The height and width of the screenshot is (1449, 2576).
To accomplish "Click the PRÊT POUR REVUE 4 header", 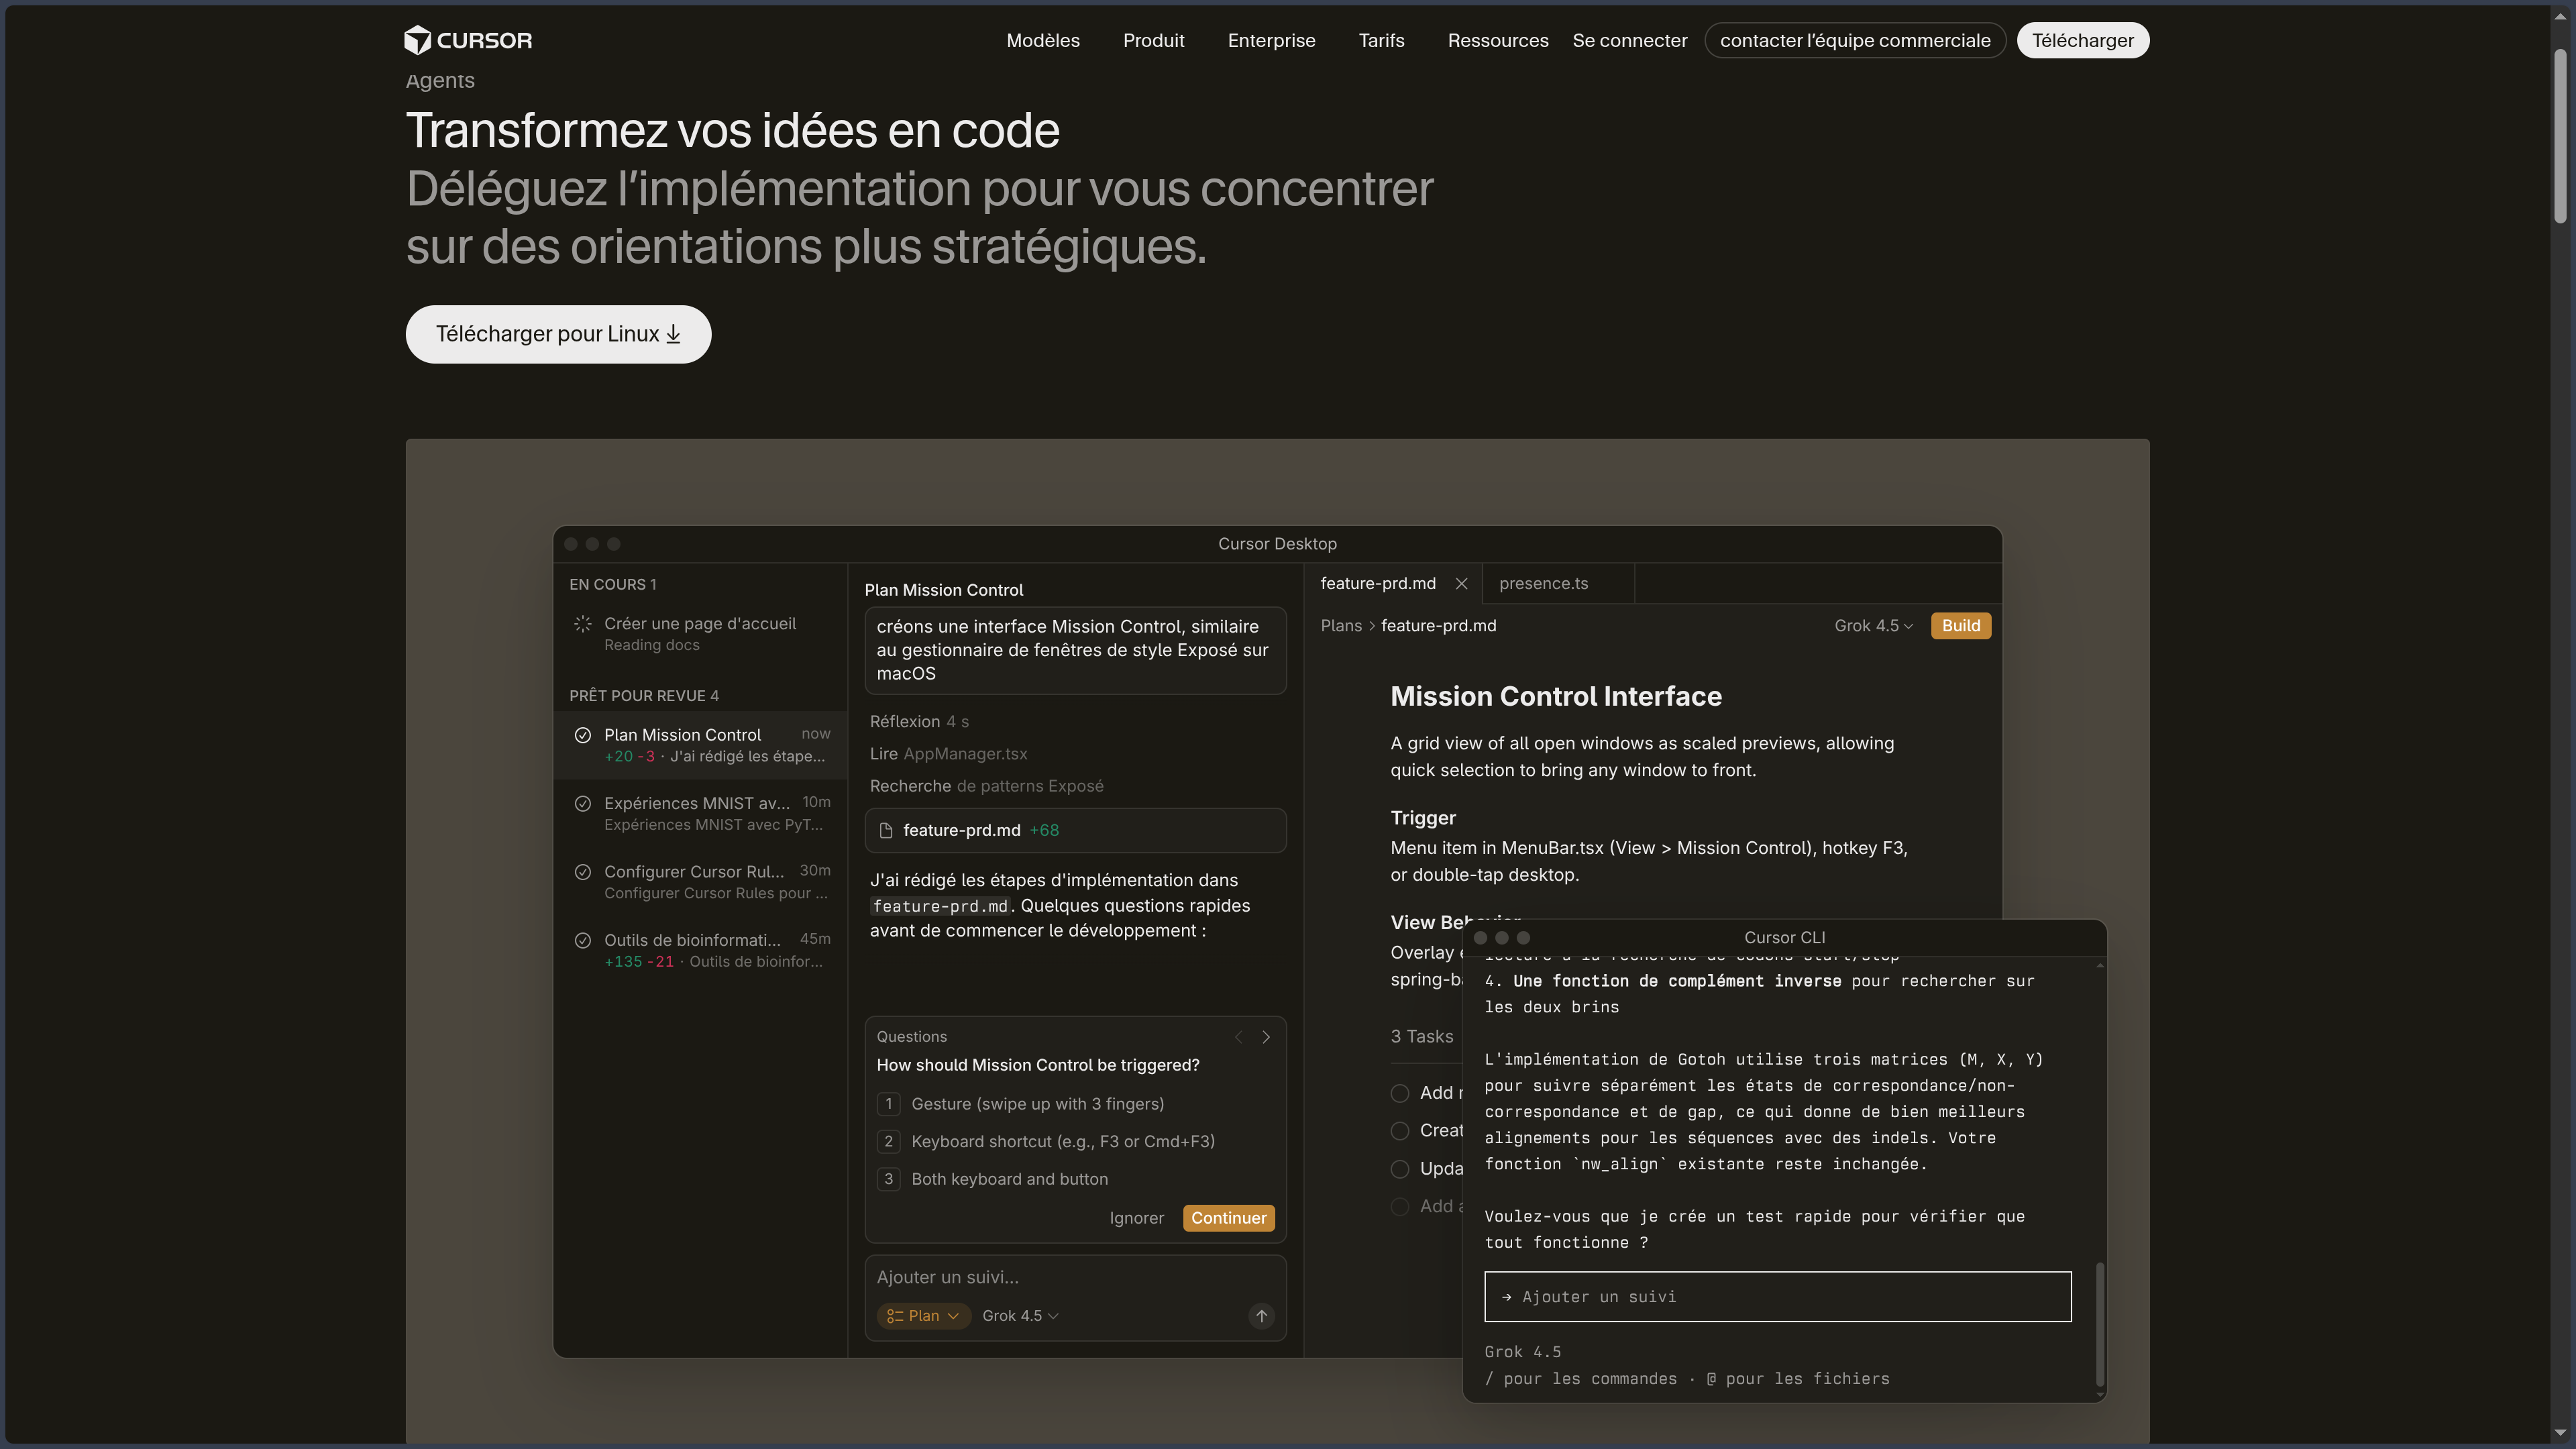I will click(643, 696).
